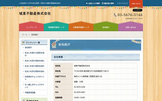Click the 会社紹介 breadcrumb text
The width and height of the screenshot is (162, 101).
(x=35, y=35)
